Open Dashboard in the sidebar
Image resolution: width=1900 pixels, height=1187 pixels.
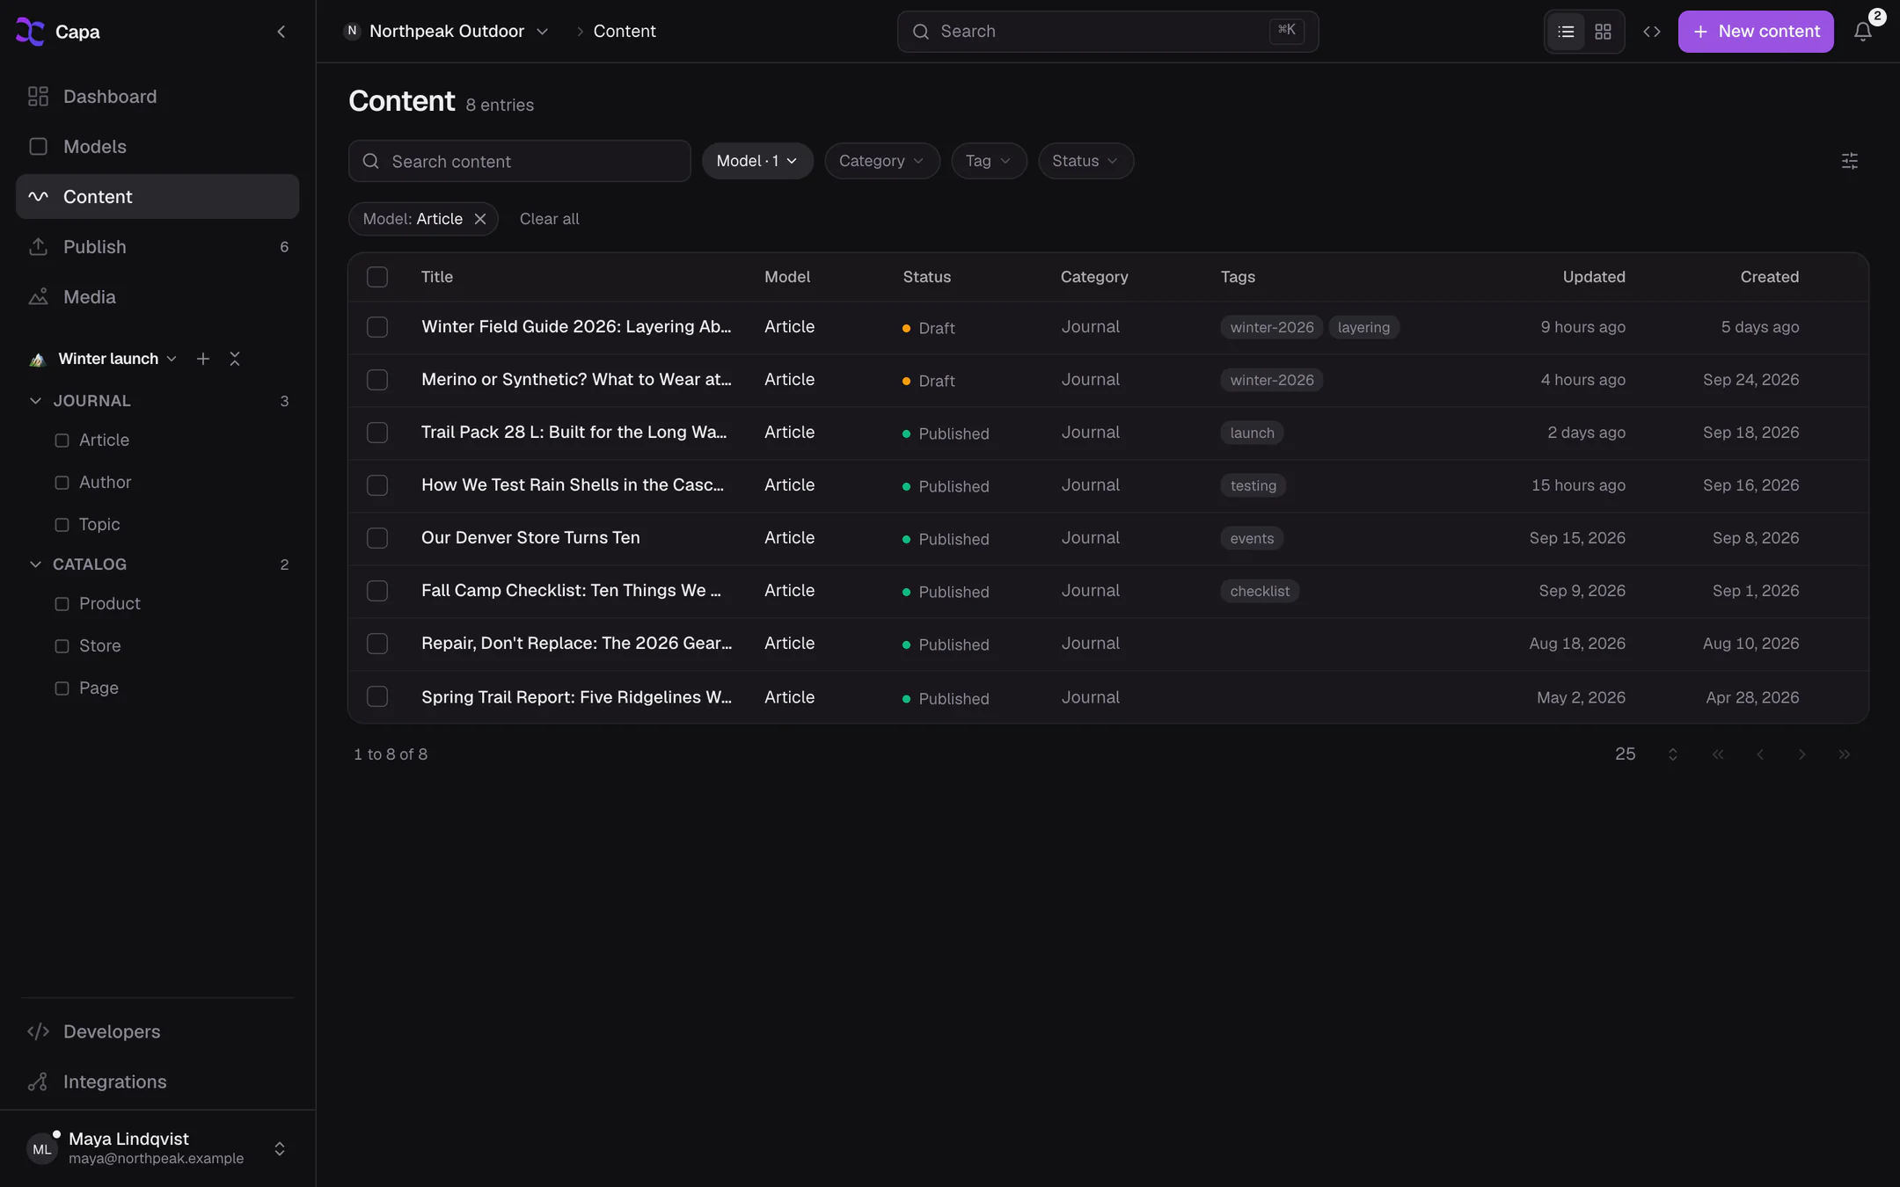point(157,97)
